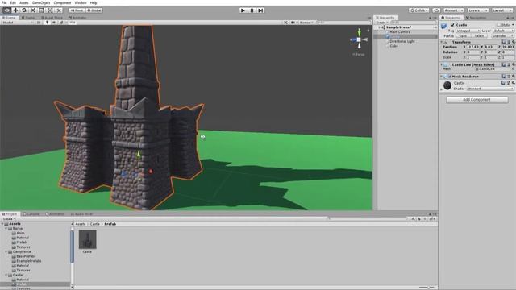Collapse the SampleScene hierarchy arrow
Image resolution: width=516 pixels, height=290 pixels.
(x=380, y=27)
